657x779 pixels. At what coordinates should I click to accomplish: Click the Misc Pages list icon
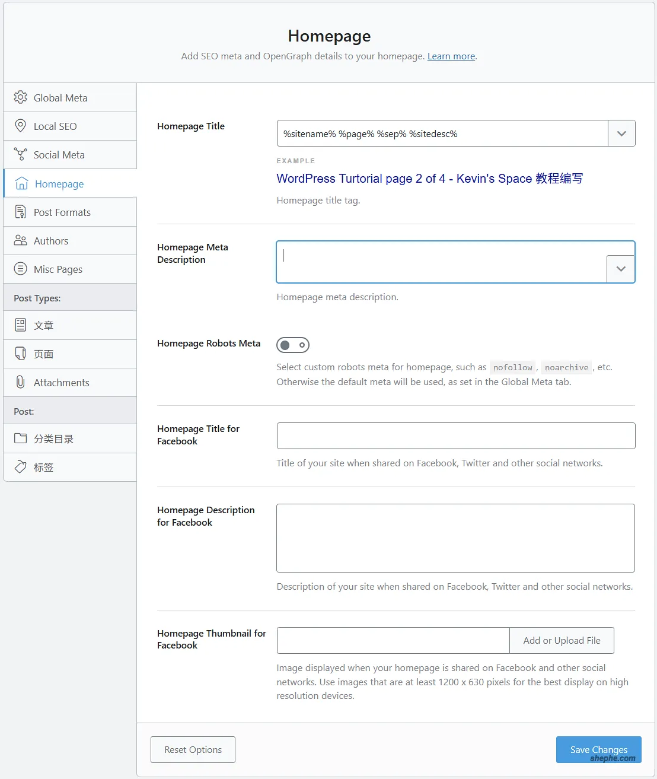pos(21,269)
